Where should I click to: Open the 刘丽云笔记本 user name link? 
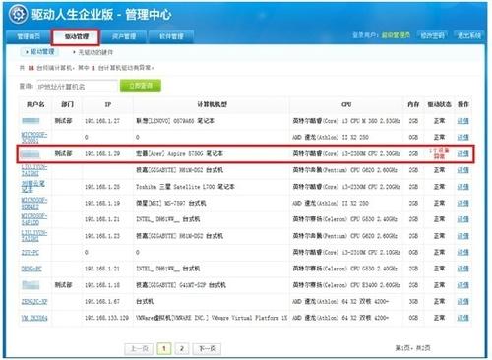32,187
